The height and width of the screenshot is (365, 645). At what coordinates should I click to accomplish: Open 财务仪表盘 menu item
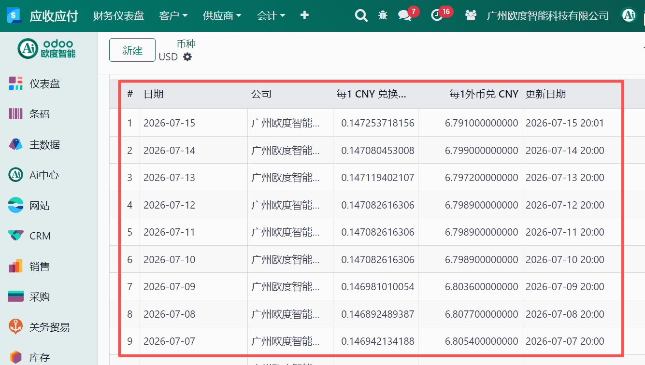coord(118,15)
